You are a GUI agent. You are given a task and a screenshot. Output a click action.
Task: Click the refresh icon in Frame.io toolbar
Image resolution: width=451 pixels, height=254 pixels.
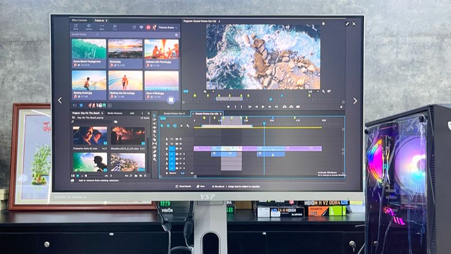(x=134, y=27)
